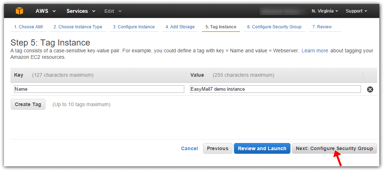Image resolution: width=384 pixels, height=171 pixels.
Task: Open 3. Configure Instance step
Action: [x=134, y=27]
